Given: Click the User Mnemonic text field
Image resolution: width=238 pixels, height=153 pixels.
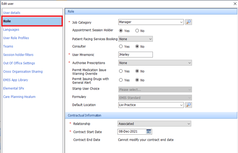Looking at the screenshot, I should tap(135, 55).
